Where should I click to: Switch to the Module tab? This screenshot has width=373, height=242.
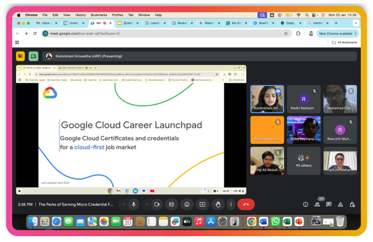pos(182,23)
